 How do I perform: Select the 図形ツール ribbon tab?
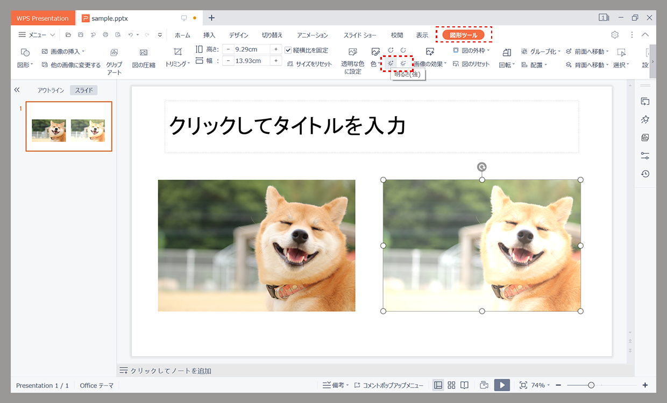[463, 35]
